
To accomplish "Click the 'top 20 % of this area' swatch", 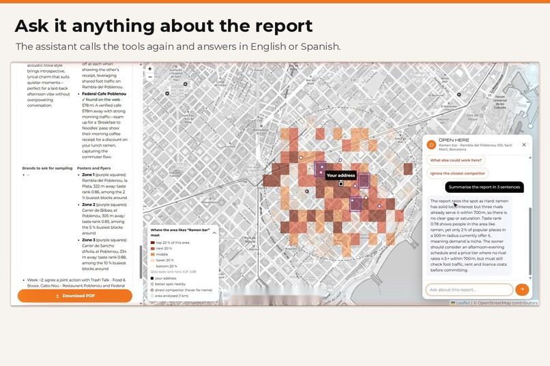I will tap(153, 243).
